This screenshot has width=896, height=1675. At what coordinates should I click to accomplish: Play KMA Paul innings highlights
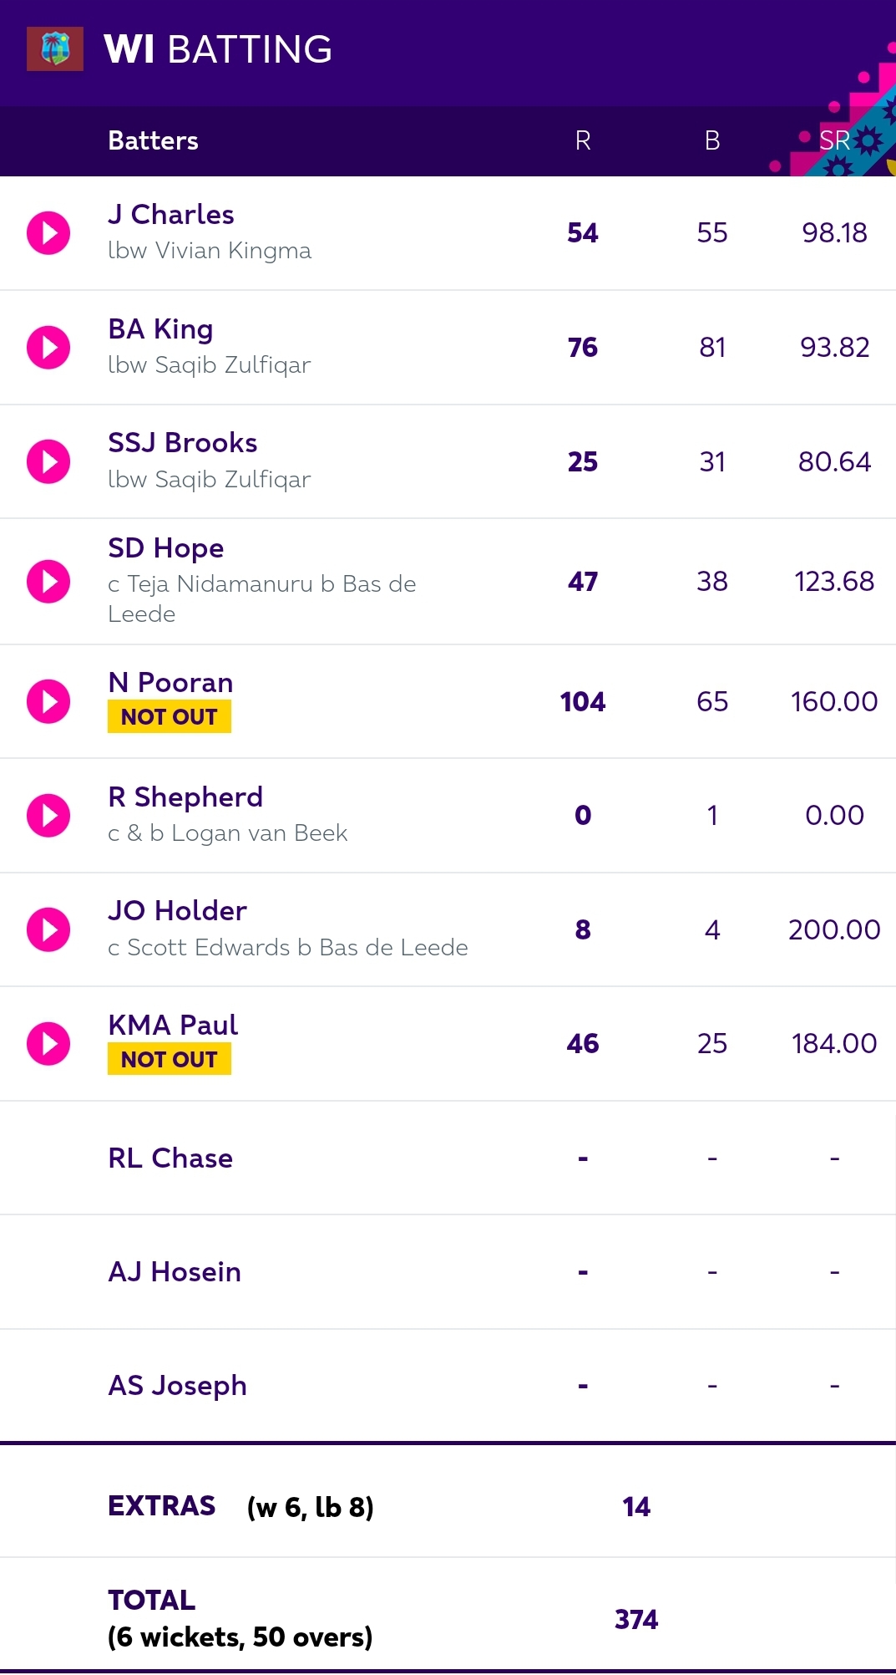[48, 1043]
